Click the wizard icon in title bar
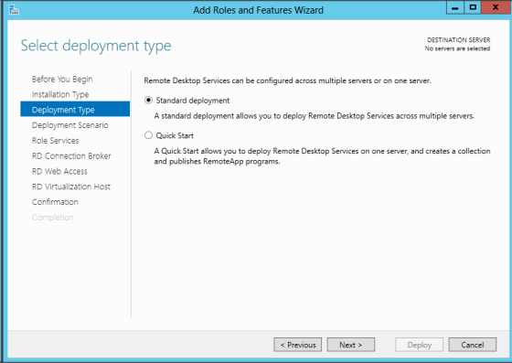Image resolution: width=512 pixels, height=363 pixels. coord(14,10)
